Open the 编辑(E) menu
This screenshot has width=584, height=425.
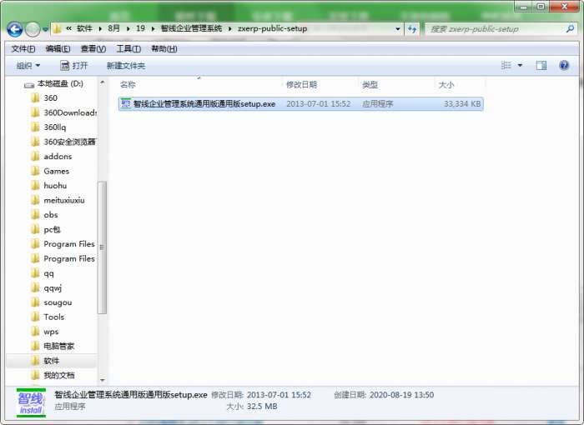point(58,49)
